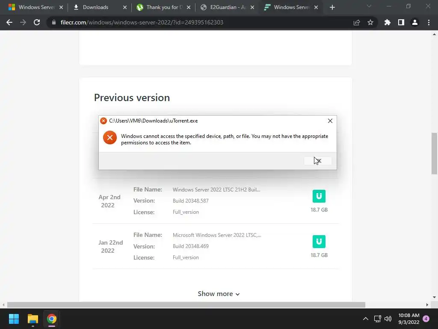Download the Apr 2nd 2022 torrent

[319, 196]
